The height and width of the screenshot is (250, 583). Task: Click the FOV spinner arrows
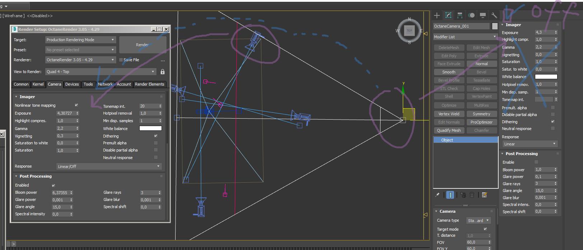(489, 242)
